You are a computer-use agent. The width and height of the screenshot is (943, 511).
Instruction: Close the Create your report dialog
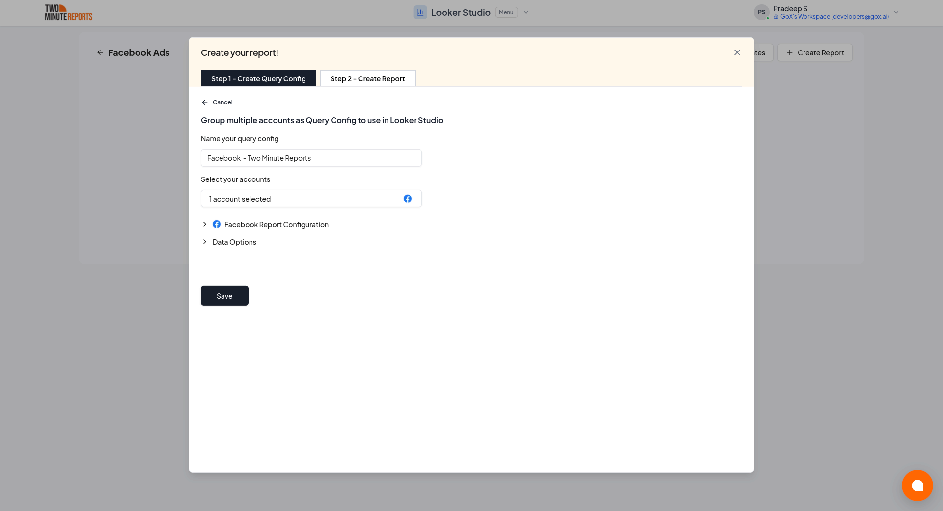point(737,52)
